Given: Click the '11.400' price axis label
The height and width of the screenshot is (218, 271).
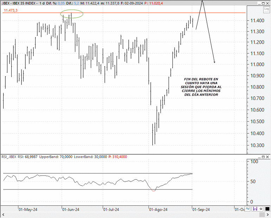Looking at the screenshot, I should click(257, 21).
